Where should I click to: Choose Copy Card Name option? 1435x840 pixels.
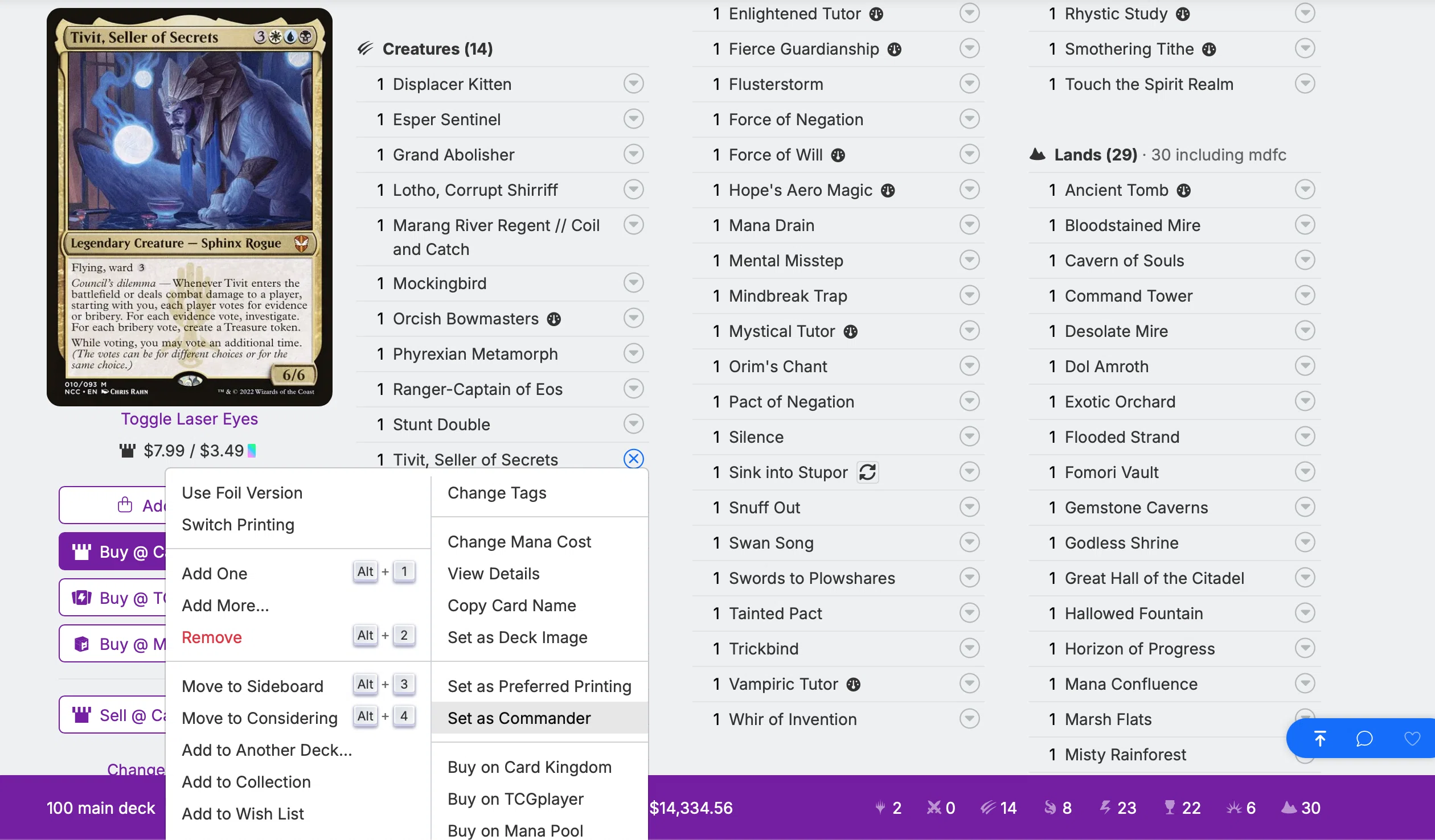click(x=539, y=606)
